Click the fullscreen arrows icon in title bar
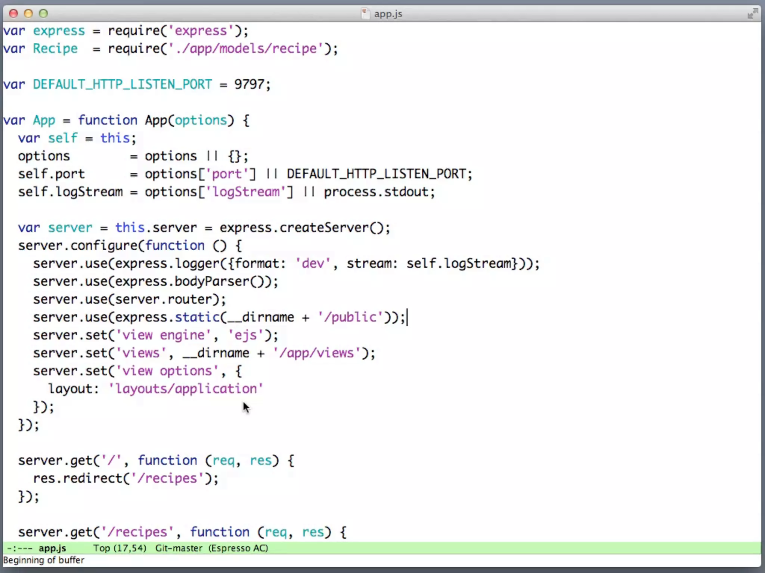Viewport: 765px width, 573px height. 752,14
